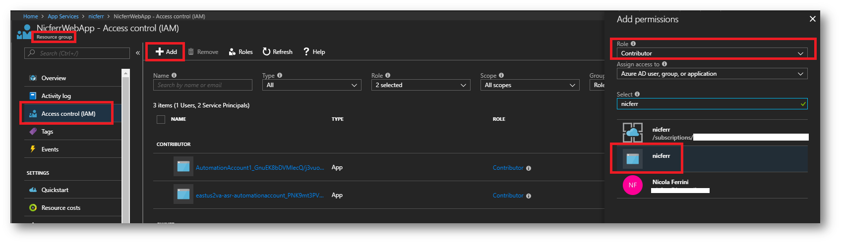The image size is (841, 244).
Task: Click the Tags icon
Action: click(x=33, y=132)
